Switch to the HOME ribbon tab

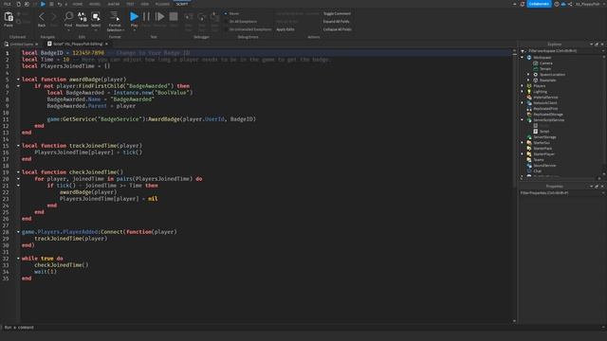[x=78, y=4]
